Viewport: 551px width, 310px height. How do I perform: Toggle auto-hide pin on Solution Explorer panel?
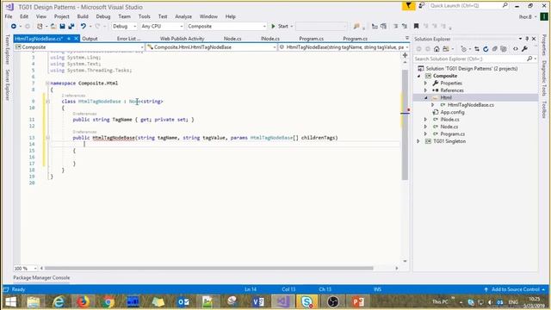pos(527,39)
